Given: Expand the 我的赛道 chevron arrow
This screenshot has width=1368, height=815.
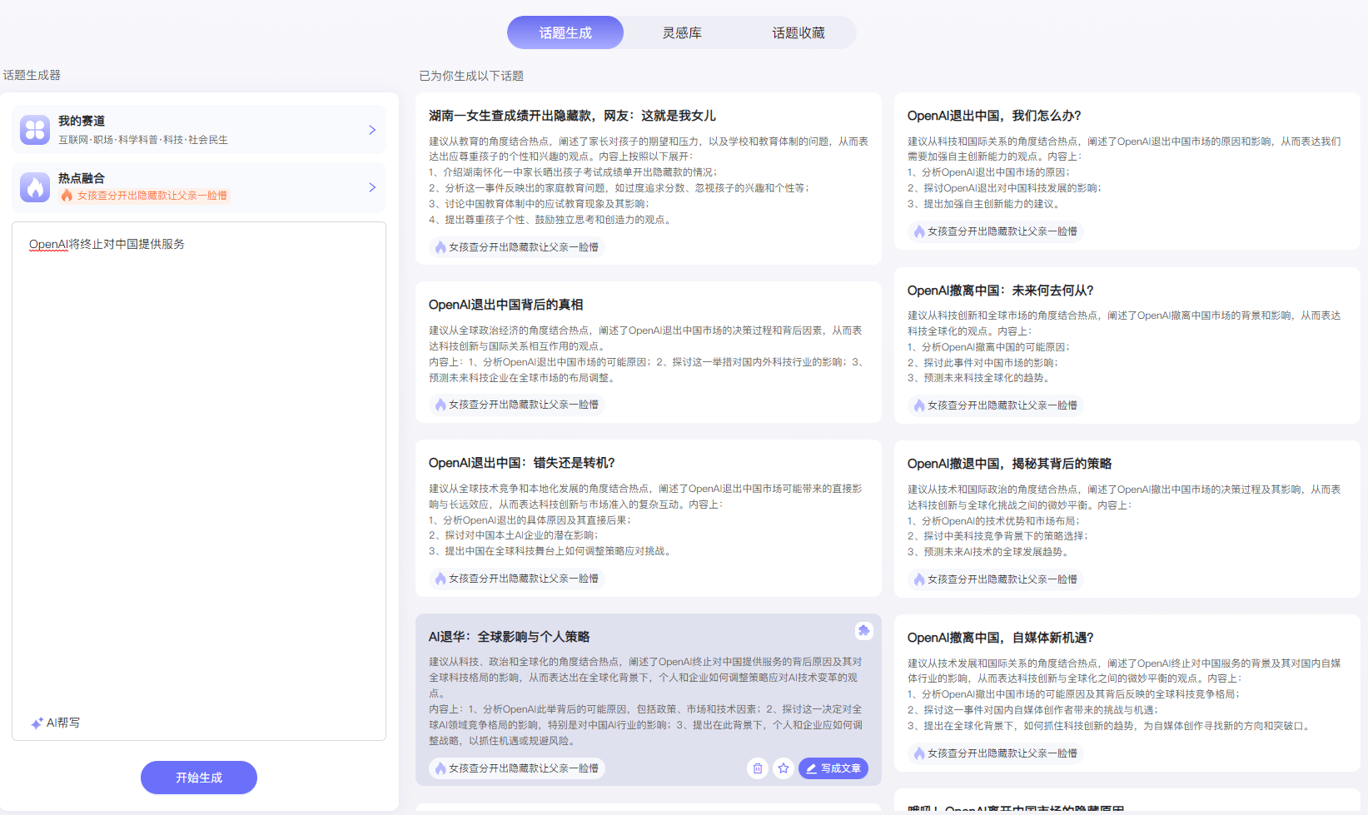Looking at the screenshot, I should (372, 130).
